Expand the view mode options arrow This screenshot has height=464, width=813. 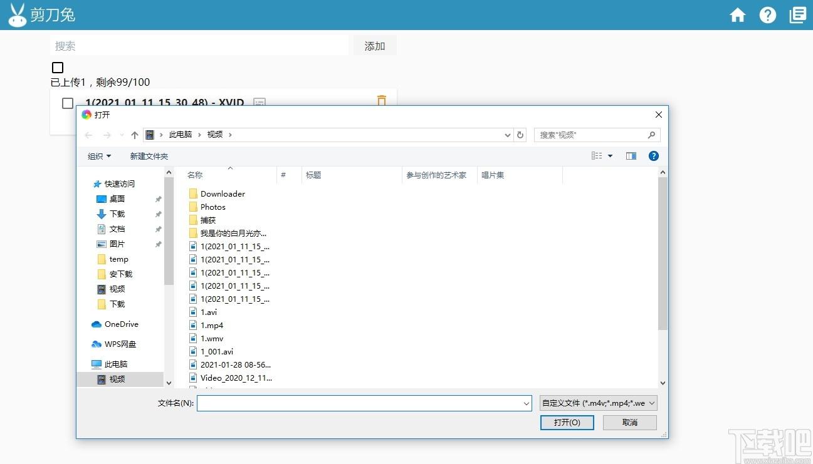click(x=611, y=156)
